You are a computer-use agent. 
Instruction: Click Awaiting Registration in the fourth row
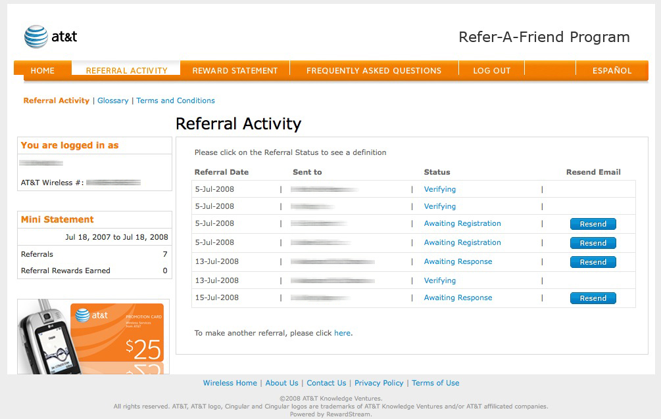462,242
